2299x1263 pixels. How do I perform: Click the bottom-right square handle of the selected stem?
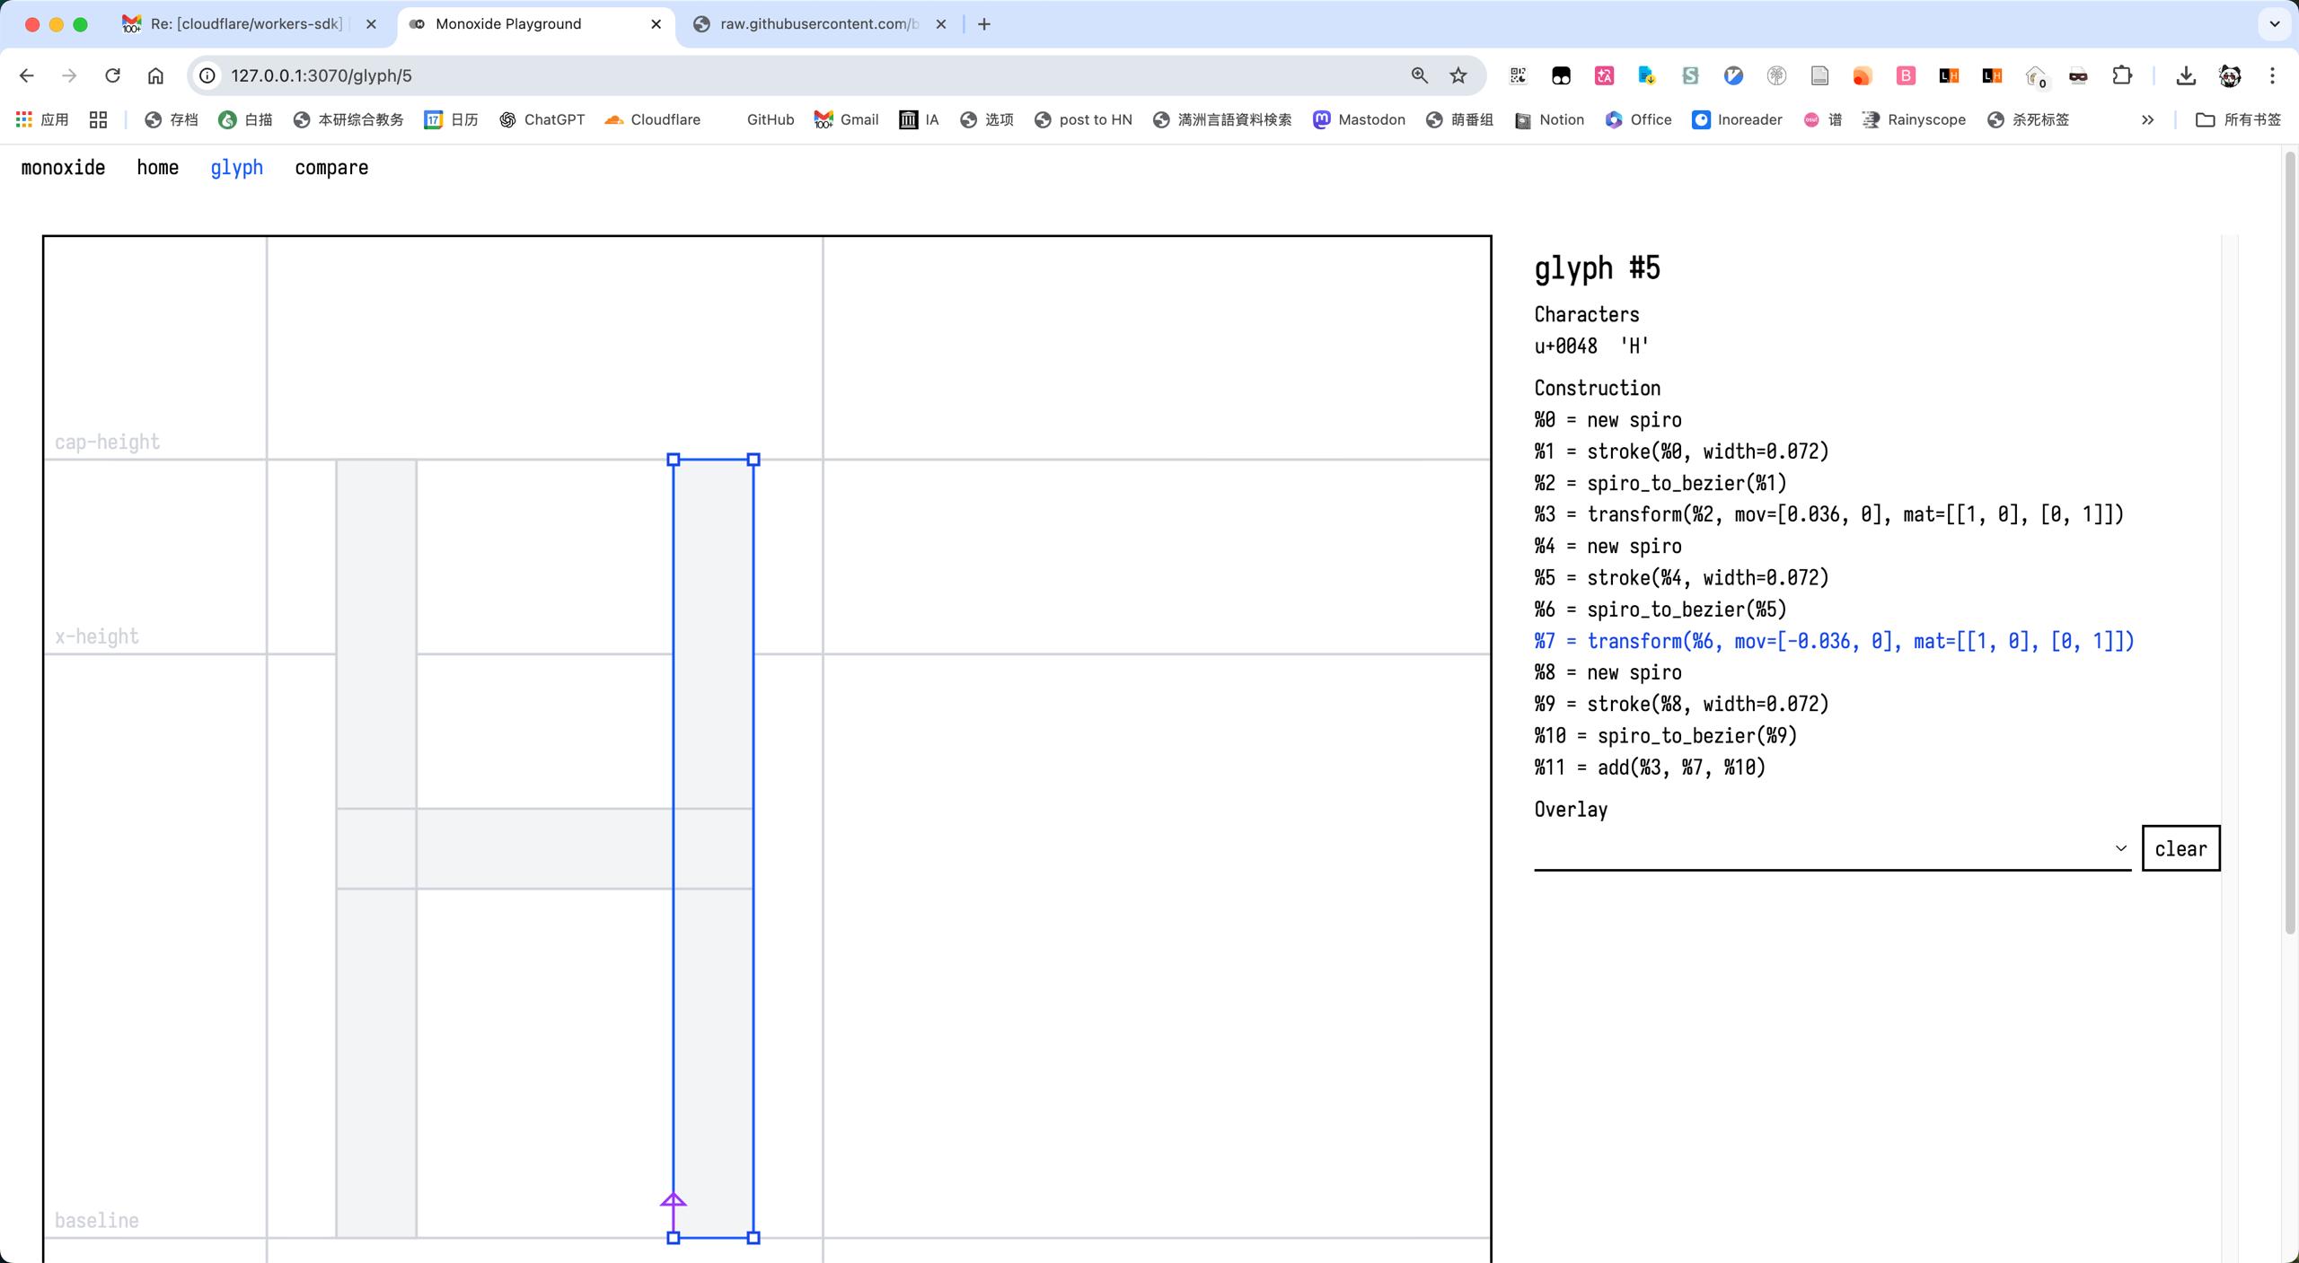click(753, 1238)
